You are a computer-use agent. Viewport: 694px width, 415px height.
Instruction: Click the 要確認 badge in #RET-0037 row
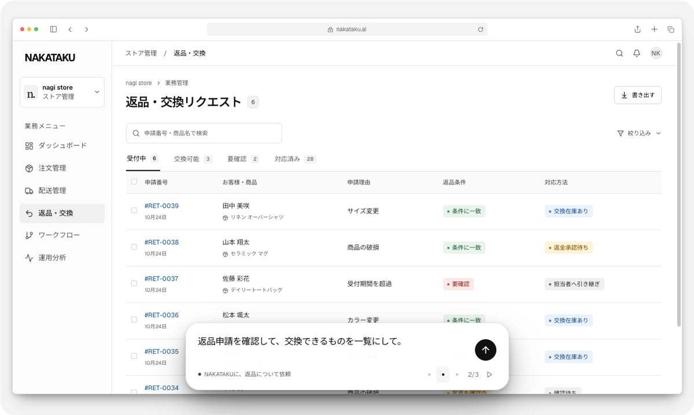pyautogui.click(x=459, y=284)
